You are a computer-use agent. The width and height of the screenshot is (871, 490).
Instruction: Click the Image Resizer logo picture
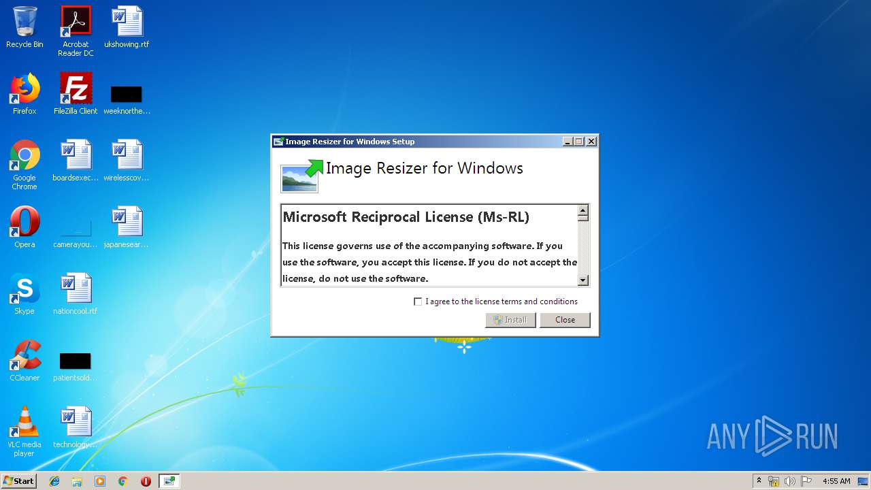point(301,176)
